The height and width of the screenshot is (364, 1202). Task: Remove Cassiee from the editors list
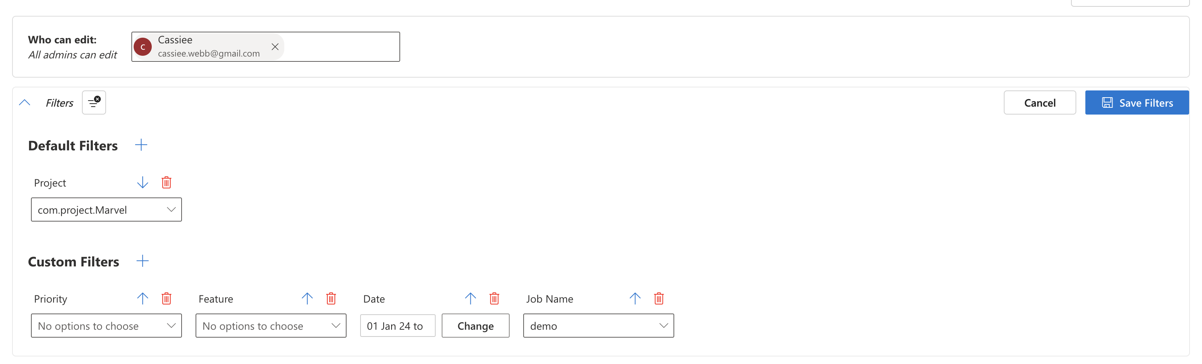click(x=275, y=47)
